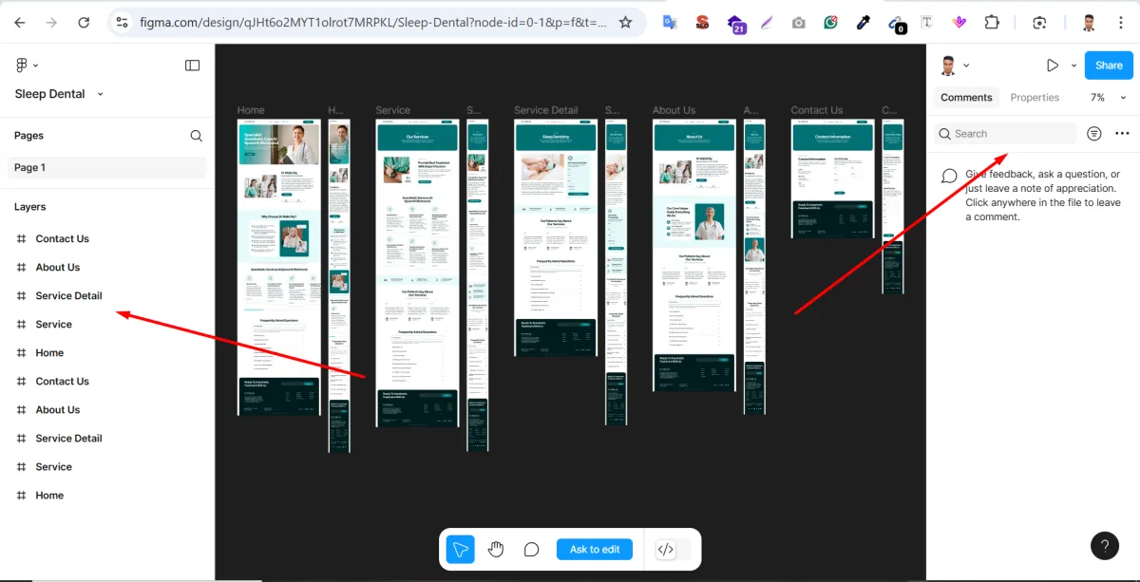The image size is (1140, 582).
Task: Select the Hand tool
Action: 496,549
